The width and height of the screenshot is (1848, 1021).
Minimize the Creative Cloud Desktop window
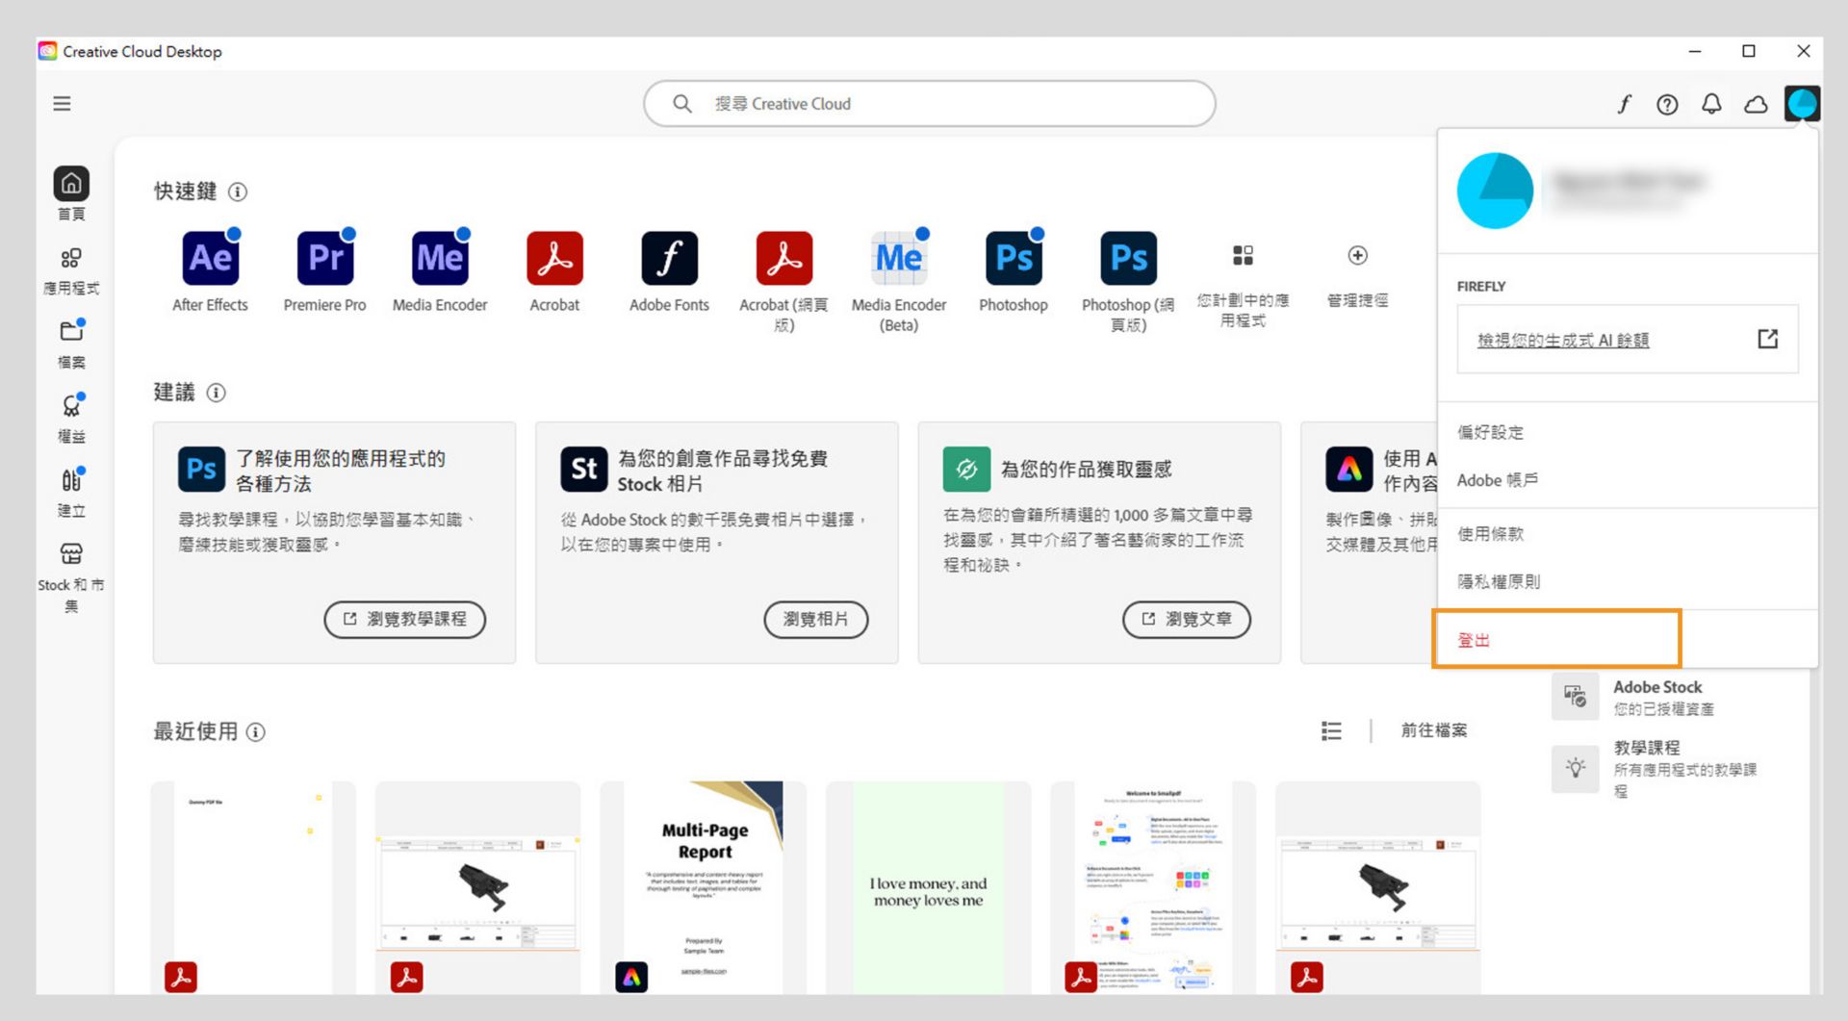1695,51
